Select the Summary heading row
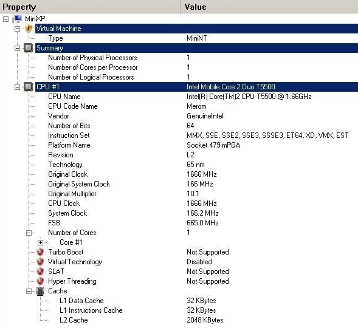The width and height of the screenshot is (358, 328). (196, 48)
